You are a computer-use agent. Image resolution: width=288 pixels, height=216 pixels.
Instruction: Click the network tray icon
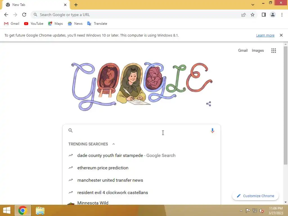tap(255, 210)
